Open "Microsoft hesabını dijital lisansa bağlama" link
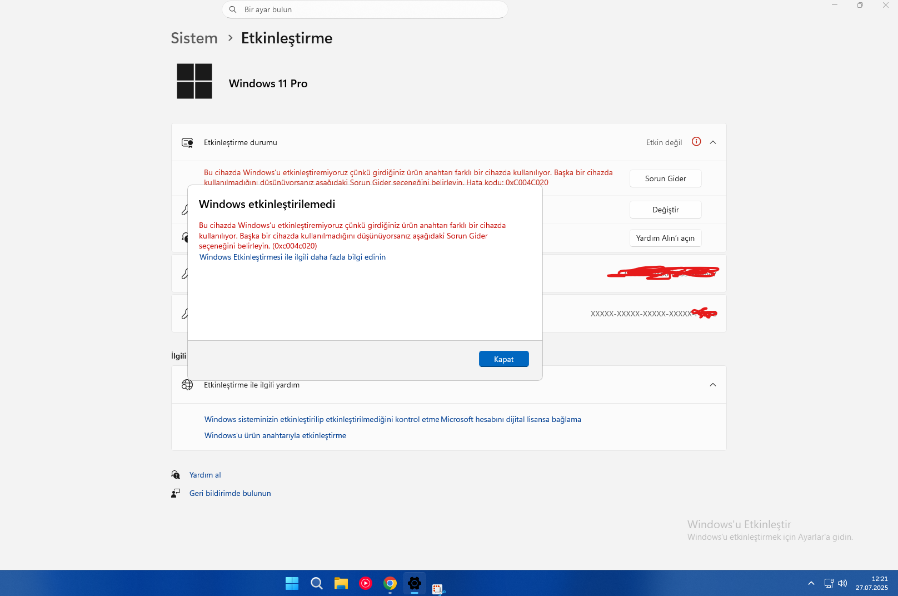Image resolution: width=898 pixels, height=596 pixels. pos(511,419)
